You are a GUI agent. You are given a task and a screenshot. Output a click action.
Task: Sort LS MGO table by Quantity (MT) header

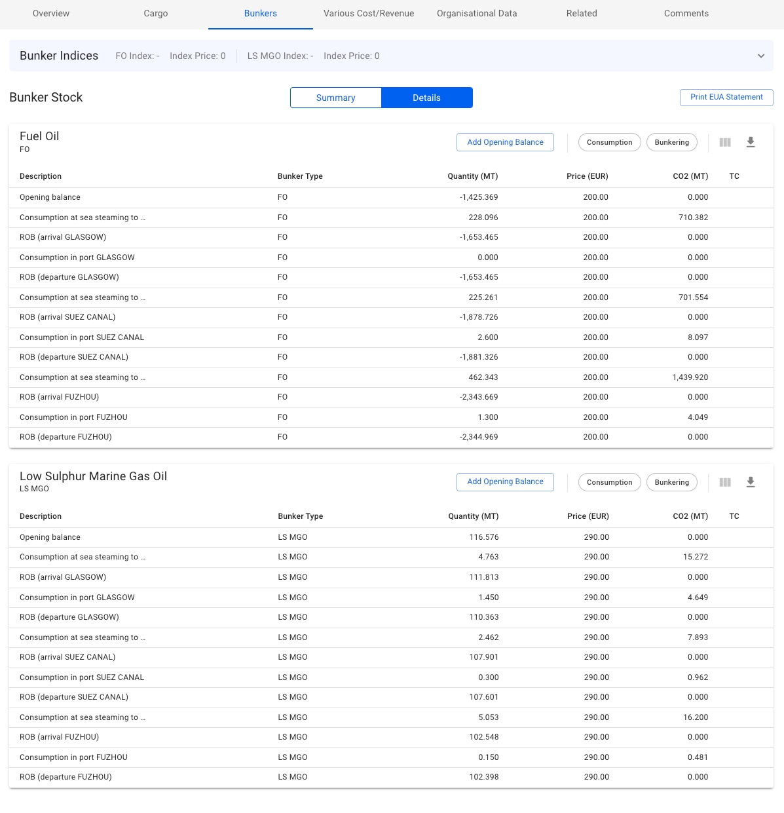tap(473, 516)
